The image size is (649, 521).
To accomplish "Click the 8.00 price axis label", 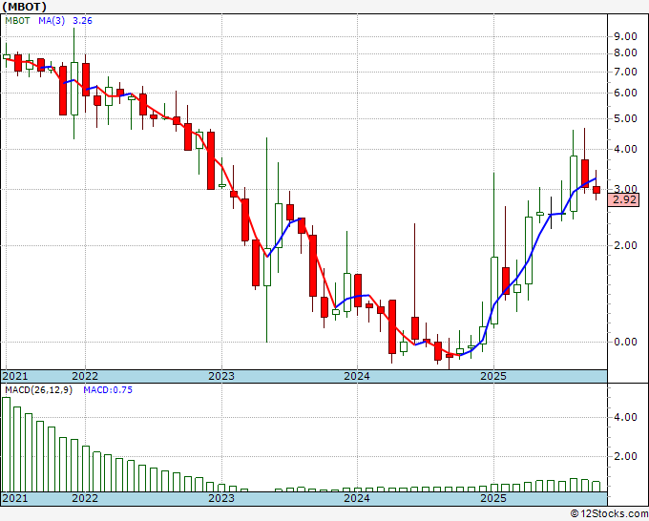I will 625,53.
